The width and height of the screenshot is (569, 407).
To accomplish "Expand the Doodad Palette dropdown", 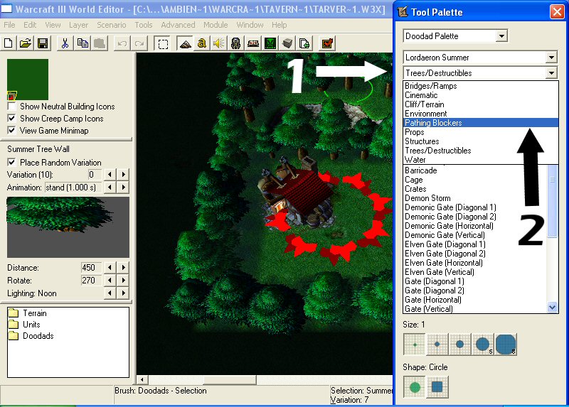I will pyautogui.click(x=501, y=36).
